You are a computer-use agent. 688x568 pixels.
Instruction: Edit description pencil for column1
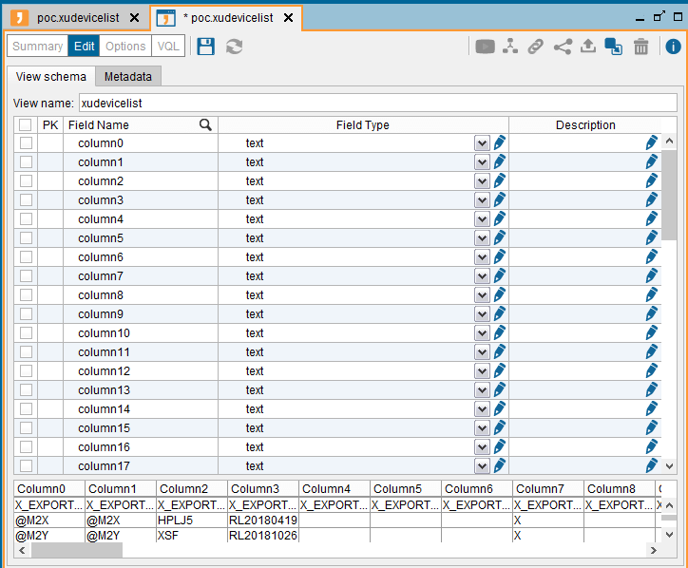click(652, 161)
